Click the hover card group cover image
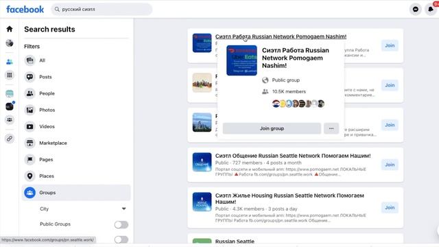This screenshot has width=439, height=247. 241,60
